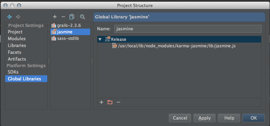The width and height of the screenshot is (270, 126).
Task: Select the Release row
Action: coord(179,40)
